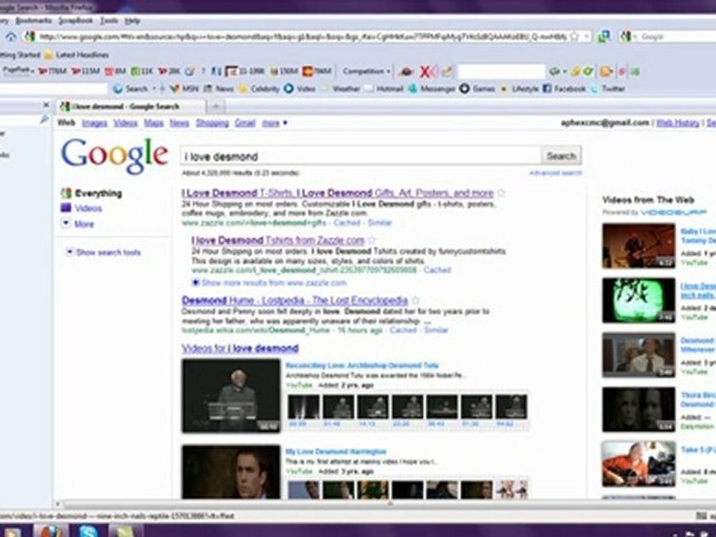Open Cached link for zazzle.com gifts result
Image resolution: width=716 pixels, height=537 pixels.
[x=347, y=223]
